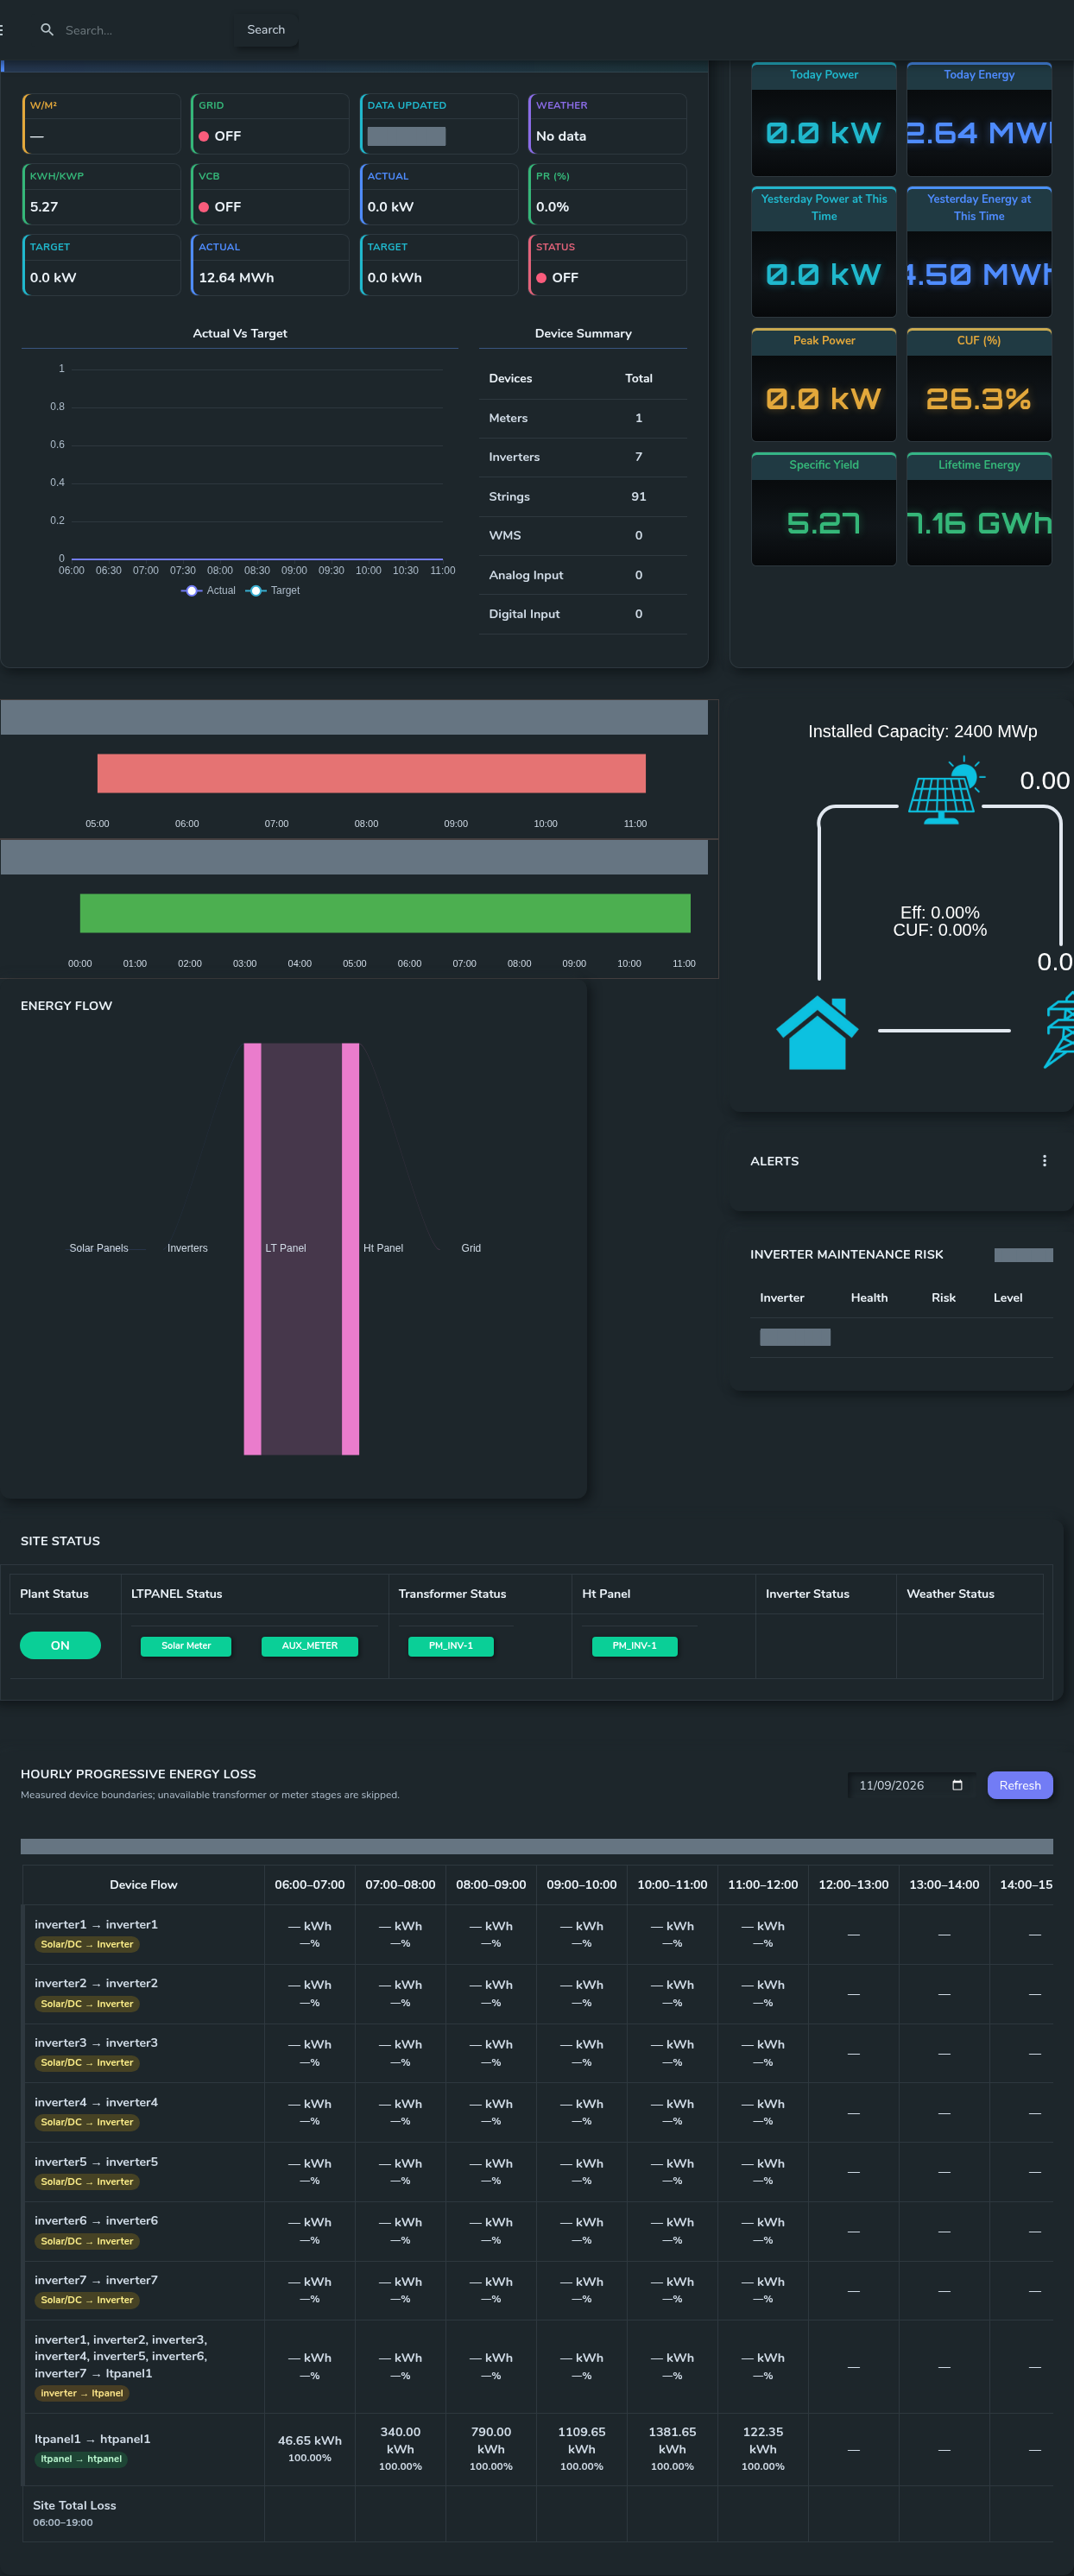1074x2576 pixels.
Task: Click the ACTUAL 12.64 MWh tile
Action: 270,265
